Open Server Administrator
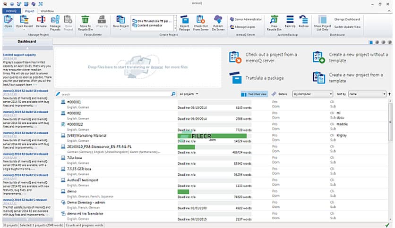Image resolution: width=395 pixels, height=228 pixels. coord(246,19)
